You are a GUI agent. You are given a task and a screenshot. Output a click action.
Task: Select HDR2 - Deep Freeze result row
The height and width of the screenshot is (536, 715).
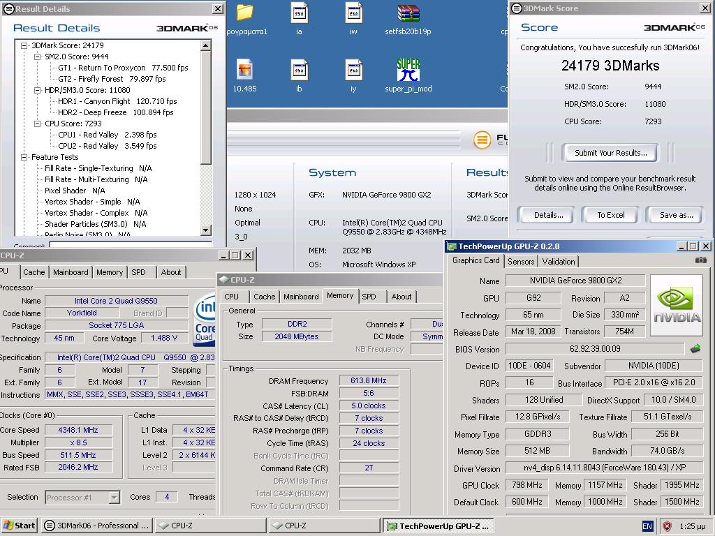(115, 112)
